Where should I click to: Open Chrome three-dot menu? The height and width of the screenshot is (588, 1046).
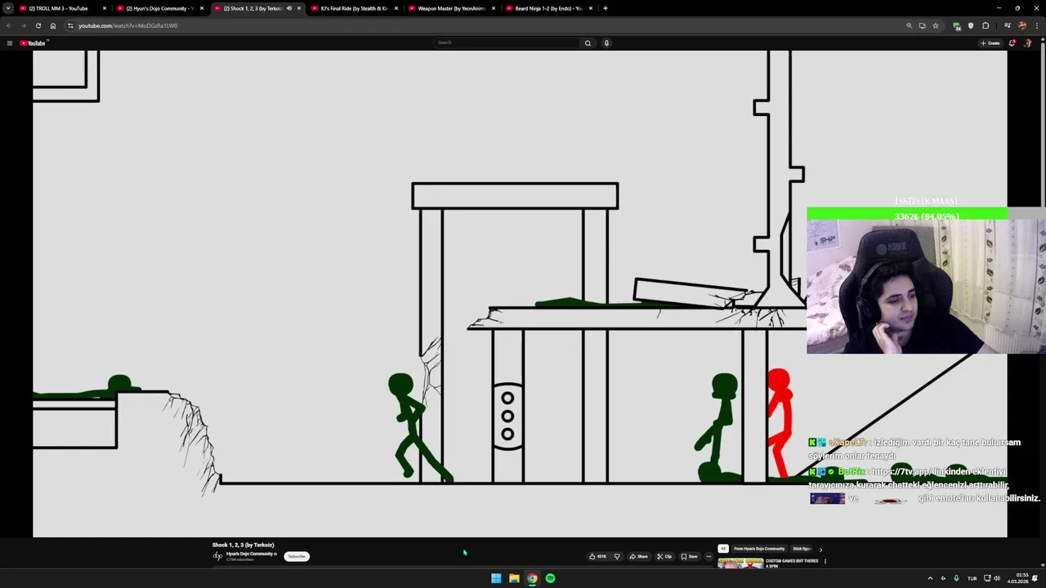pos(1037,25)
